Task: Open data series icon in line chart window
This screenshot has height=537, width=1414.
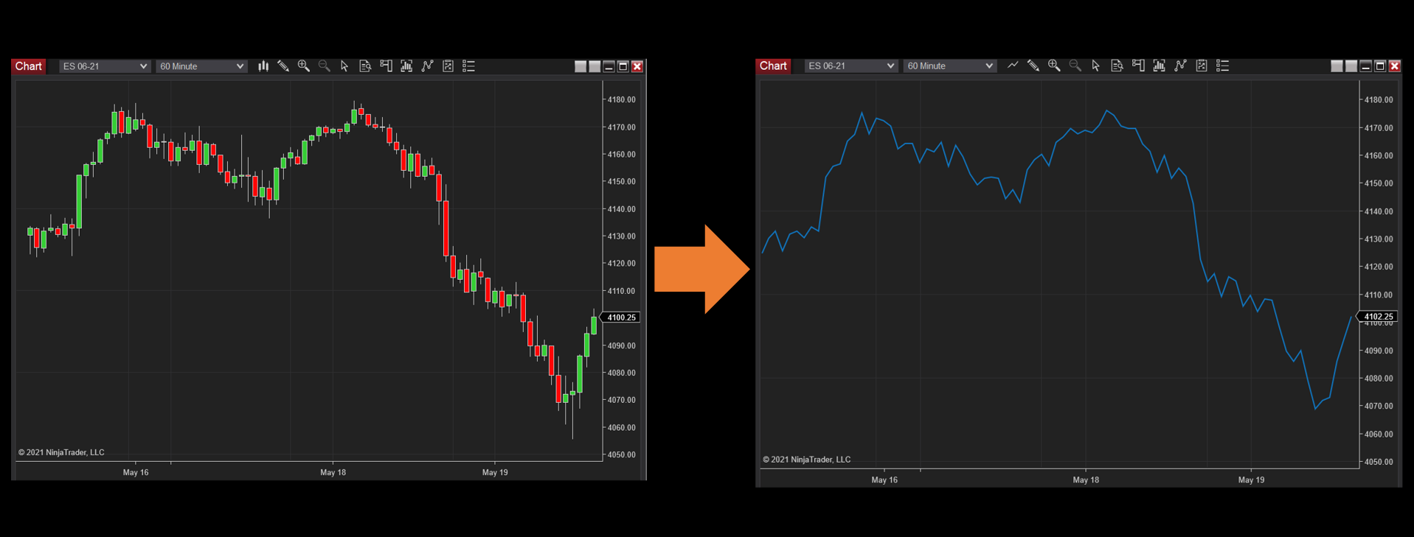Action: (x=1160, y=66)
